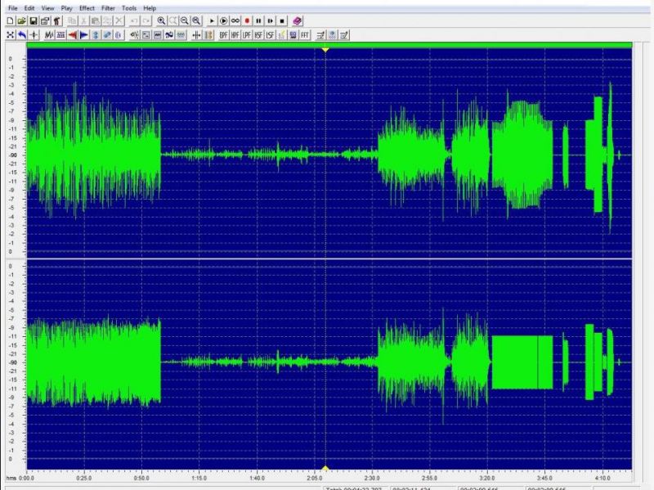654x490 pixels.
Task: Apply the LPF low-pass filter
Action: pyautogui.click(x=247, y=35)
